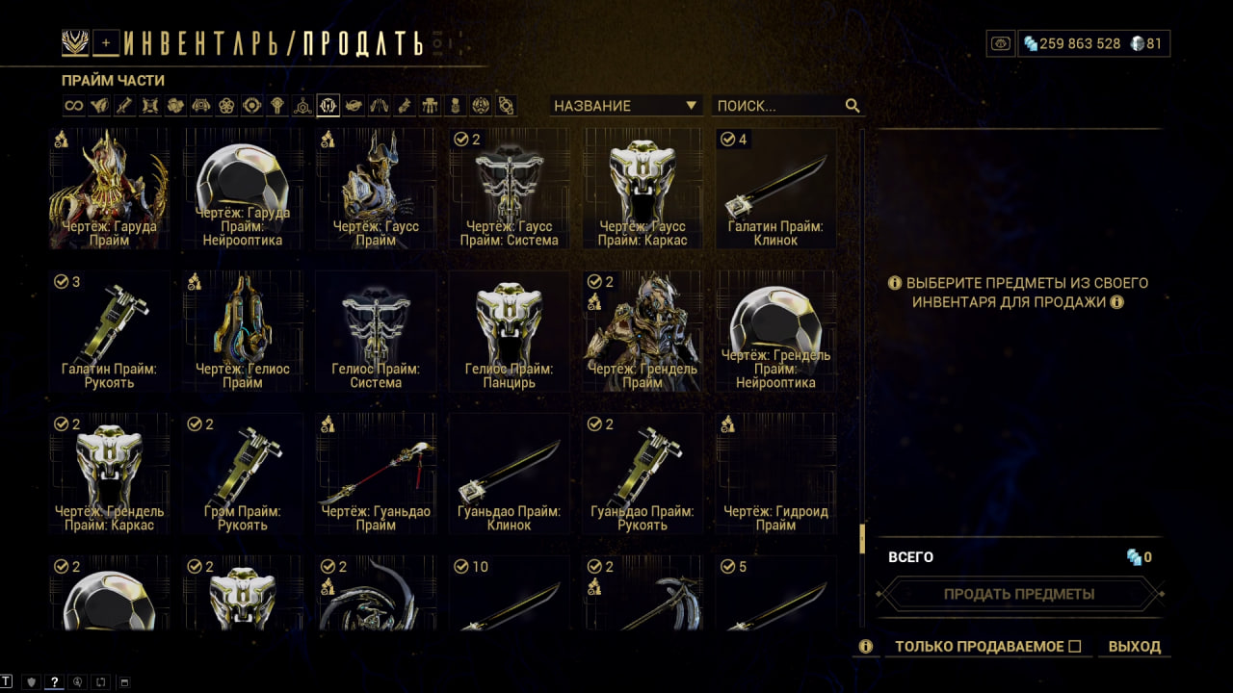Click the Продать breadcrumb tab

click(363, 43)
